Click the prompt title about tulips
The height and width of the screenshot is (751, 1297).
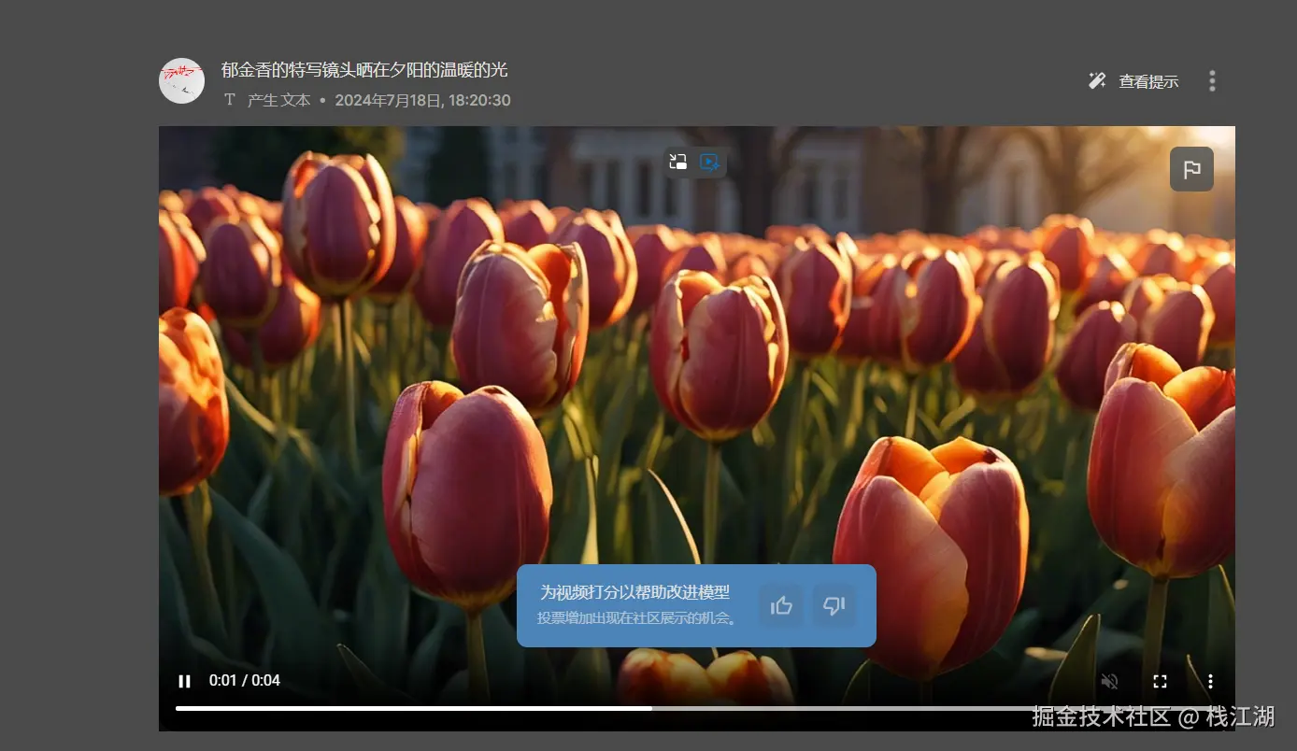pyautogui.click(x=364, y=70)
